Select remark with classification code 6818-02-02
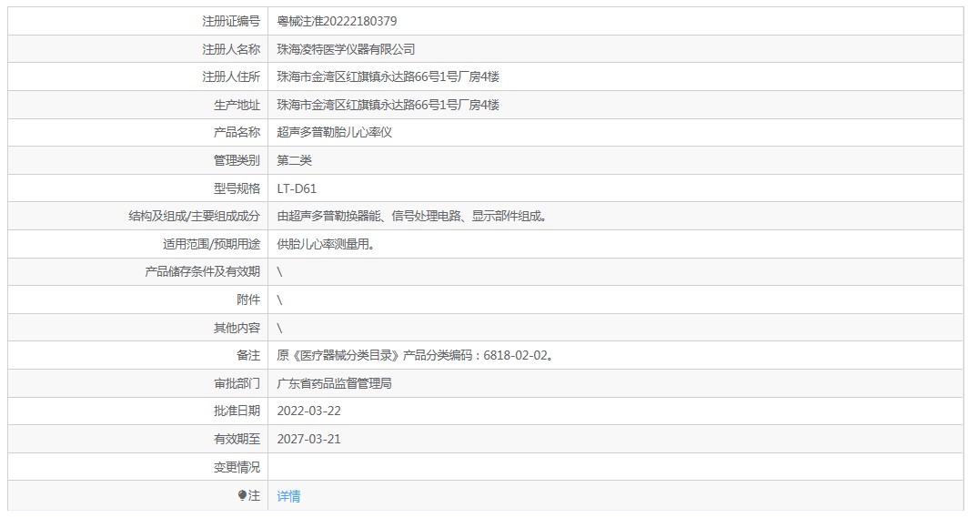968x518 pixels. tap(416, 356)
